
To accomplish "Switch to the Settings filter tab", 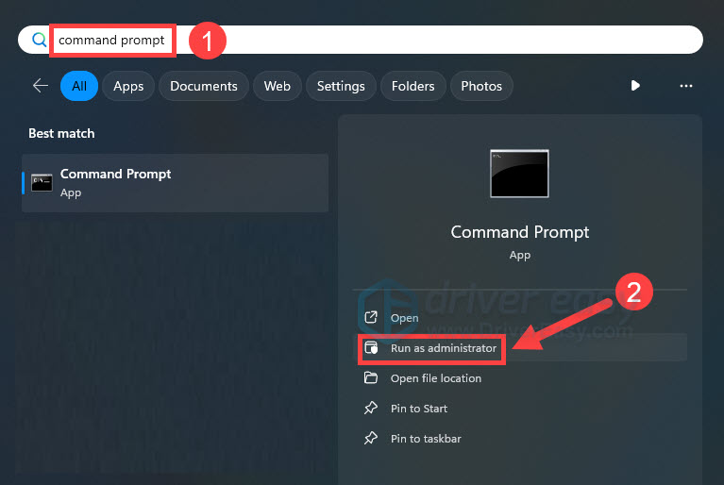I will [x=341, y=86].
